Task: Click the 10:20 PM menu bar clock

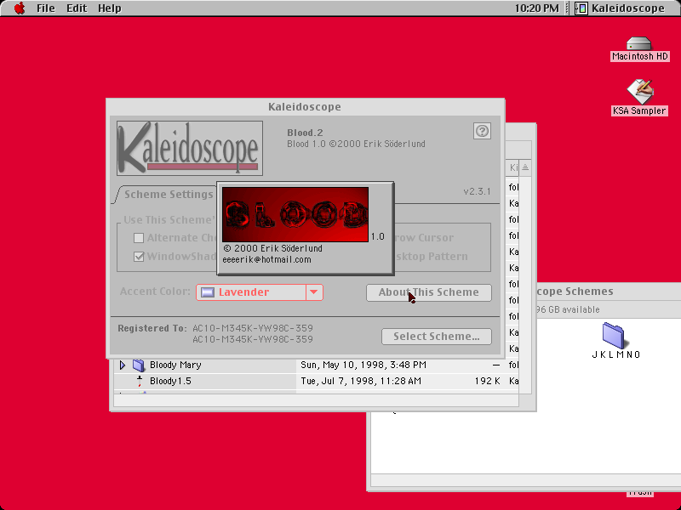Action: pyautogui.click(x=537, y=8)
